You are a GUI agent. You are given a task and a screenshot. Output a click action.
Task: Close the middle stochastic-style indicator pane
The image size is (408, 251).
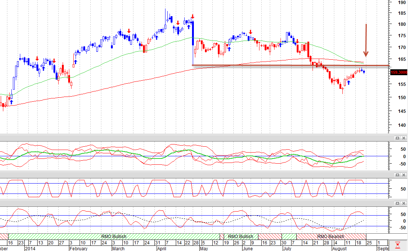[404, 175]
